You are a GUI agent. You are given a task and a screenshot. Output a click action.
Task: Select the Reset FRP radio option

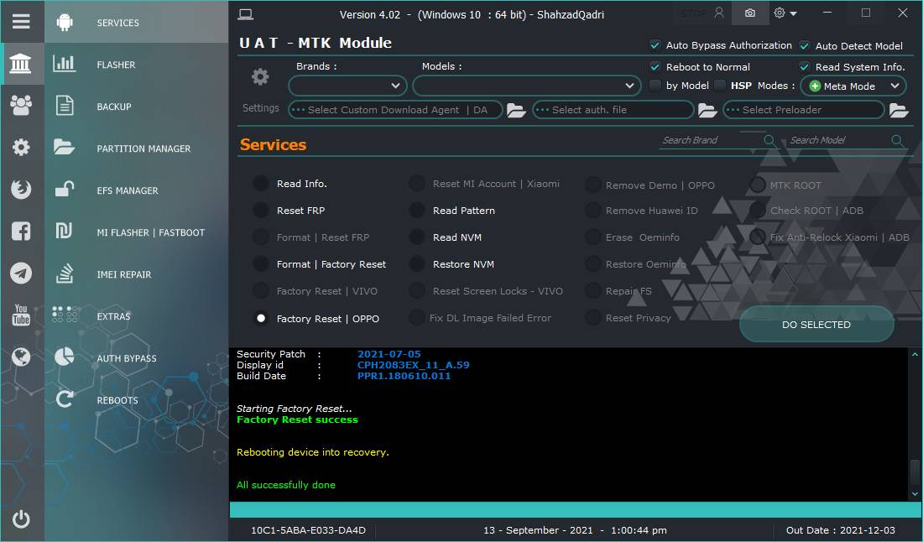coord(262,211)
